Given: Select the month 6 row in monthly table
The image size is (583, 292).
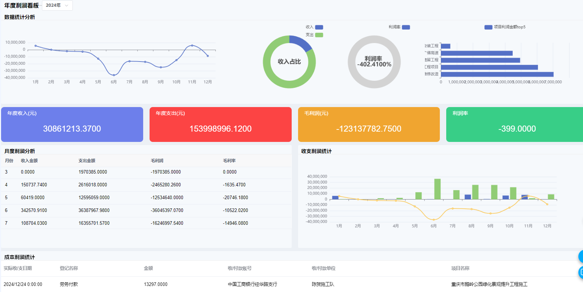Looking at the screenshot, I should tap(146, 211).
